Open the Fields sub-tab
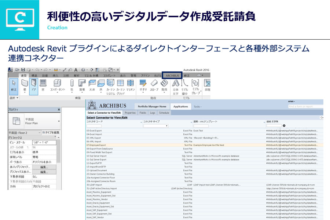 coord(143,113)
